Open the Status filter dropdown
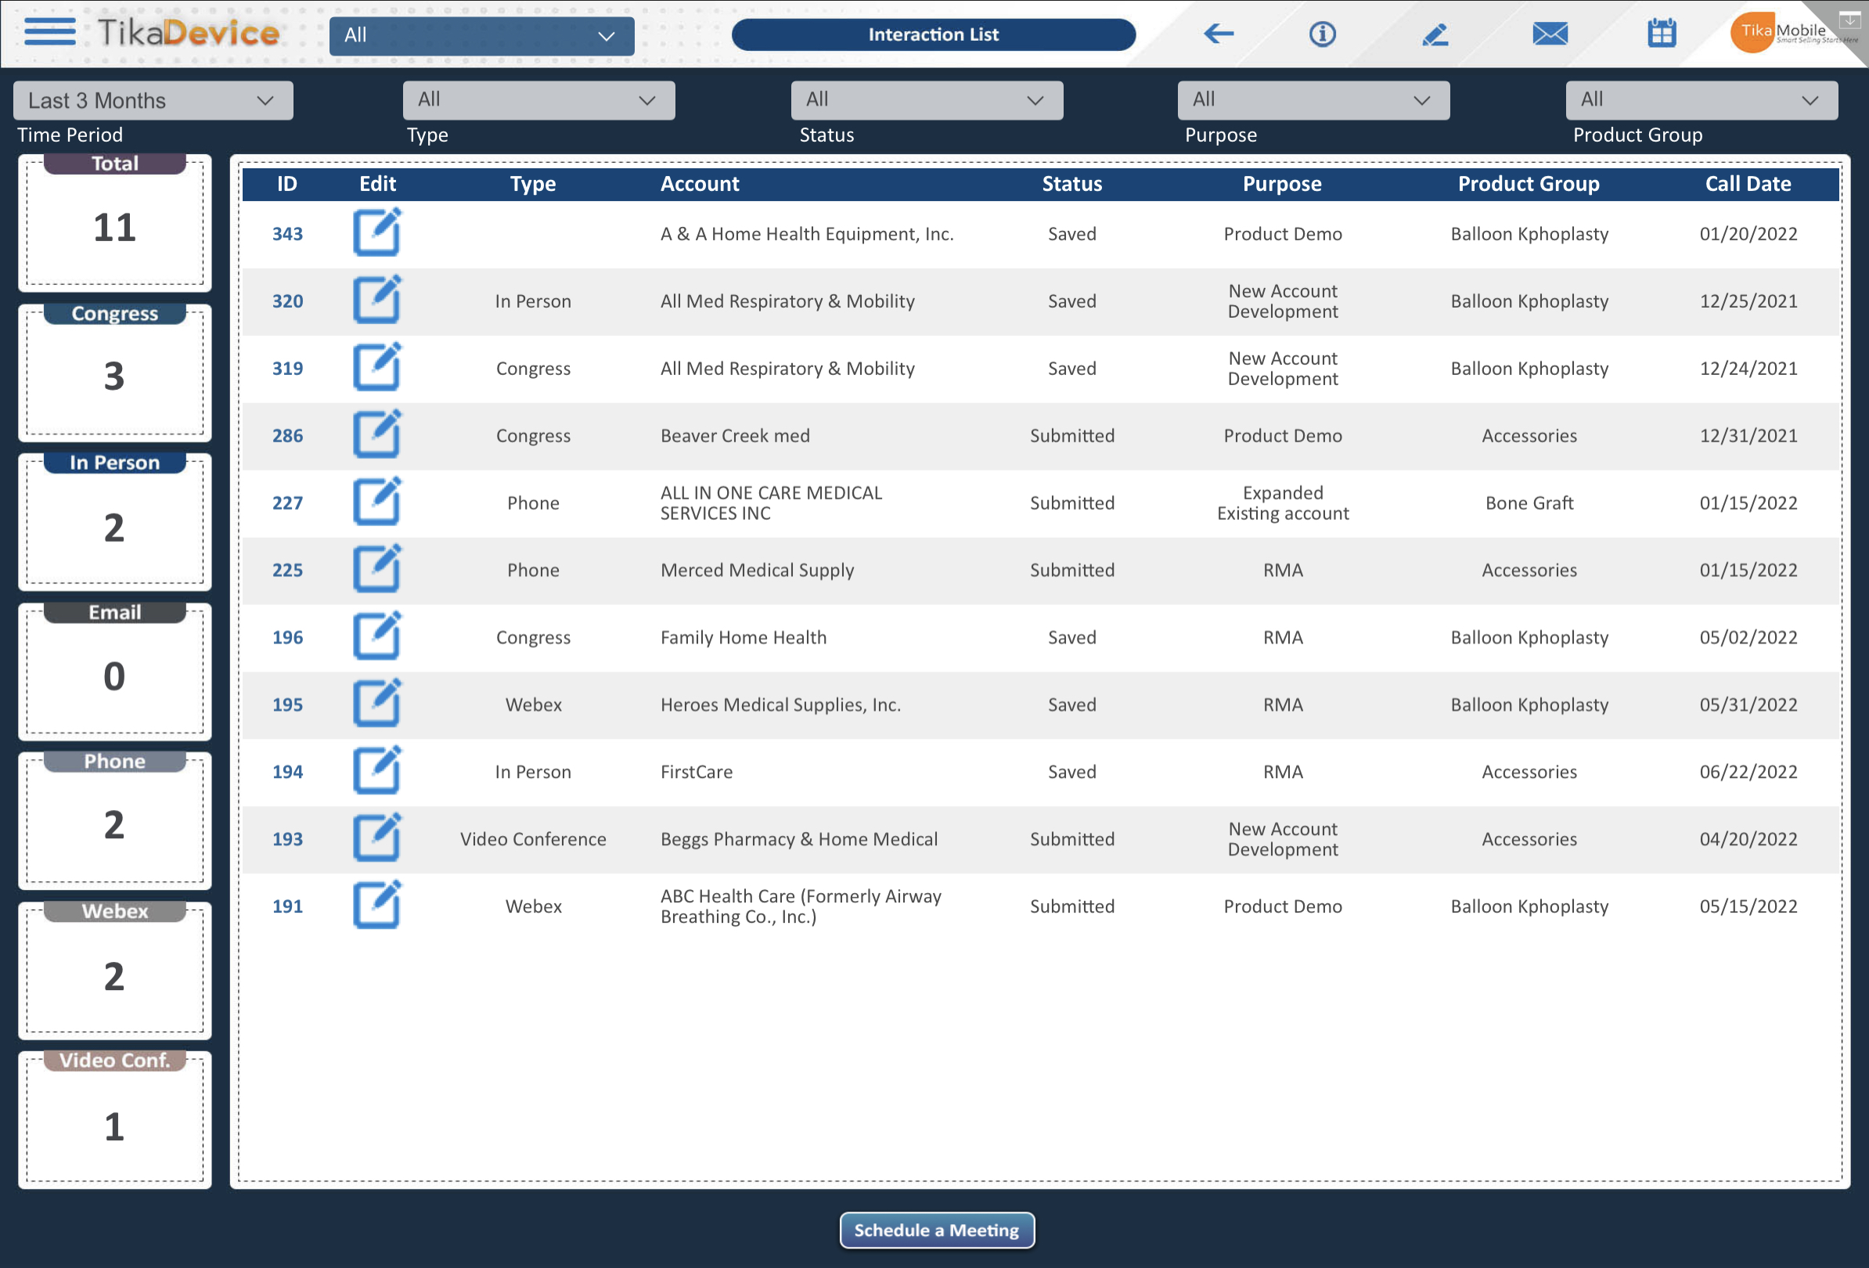Screen dimensions: 1869x1268 tap(927, 99)
